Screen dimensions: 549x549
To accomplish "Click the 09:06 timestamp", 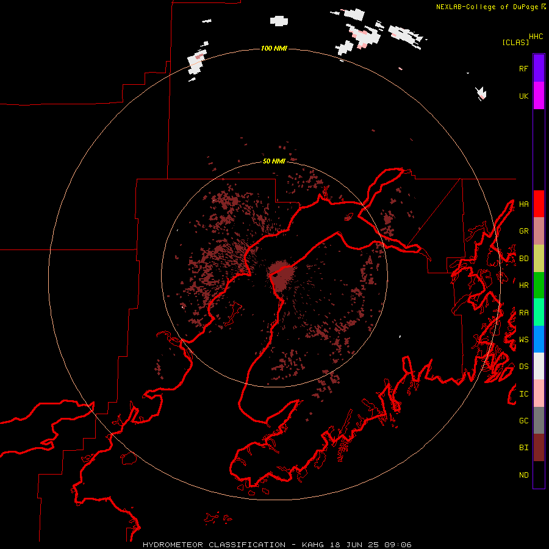I will 398,545.
